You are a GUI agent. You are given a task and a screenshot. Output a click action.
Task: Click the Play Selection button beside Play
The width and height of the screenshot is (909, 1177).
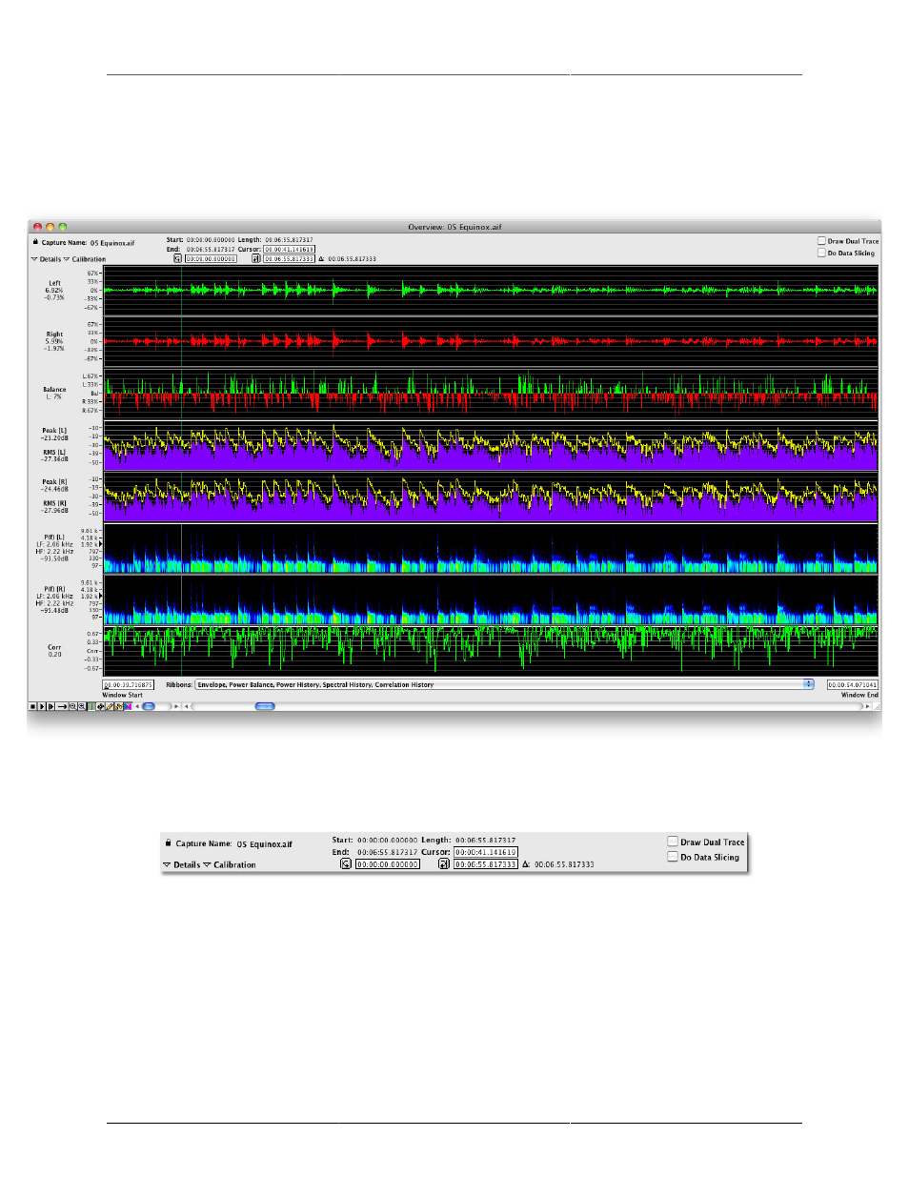point(51,706)
